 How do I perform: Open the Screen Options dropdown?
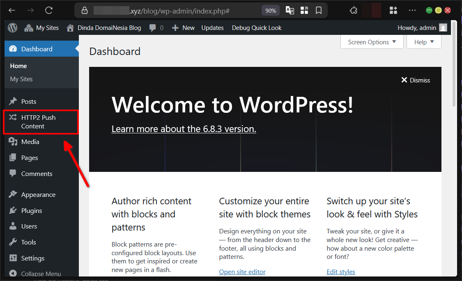(371, 42)
